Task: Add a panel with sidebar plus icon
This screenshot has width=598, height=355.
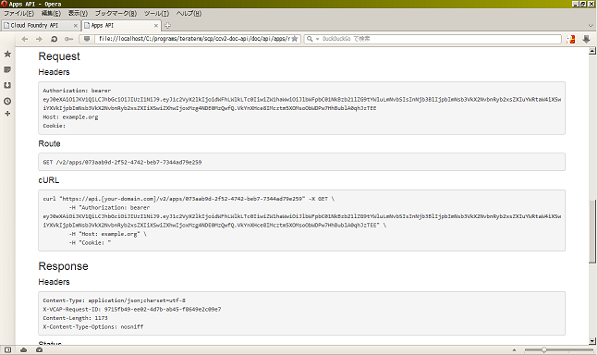Action: (x=7, y=114)
